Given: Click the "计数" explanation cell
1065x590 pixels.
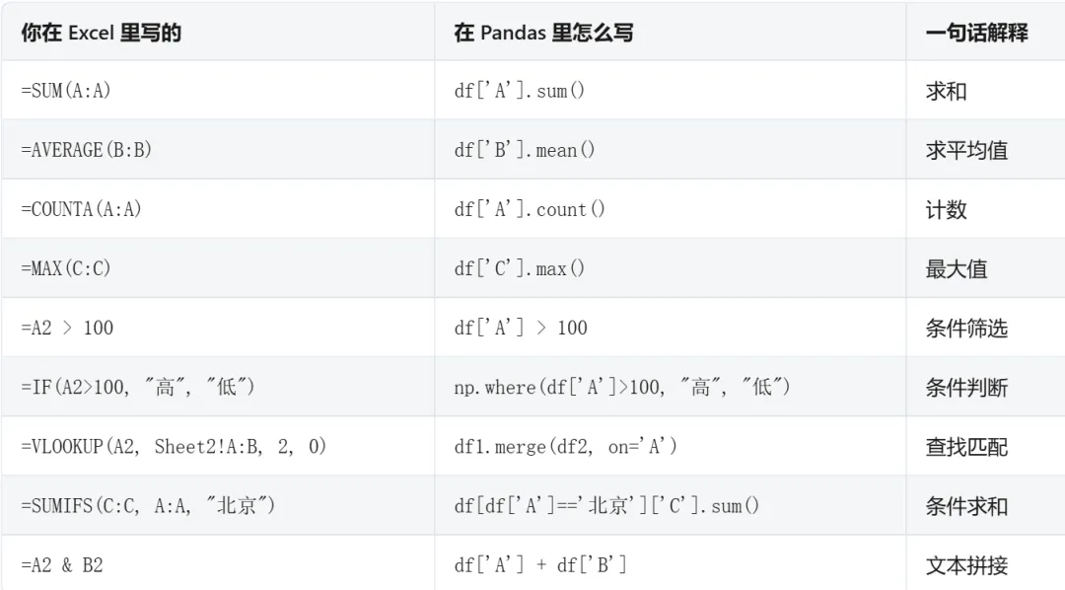Looking at the screenshot, I should [x=946, y=209].
